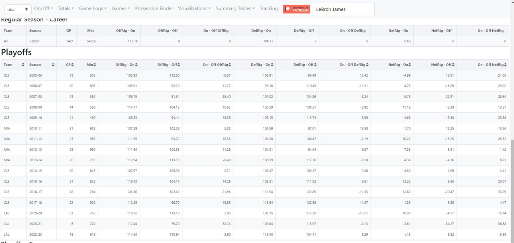This screenshot has width=514, height=243.
Task: Select the 2015-16 season cell
Action: [41, 182]
